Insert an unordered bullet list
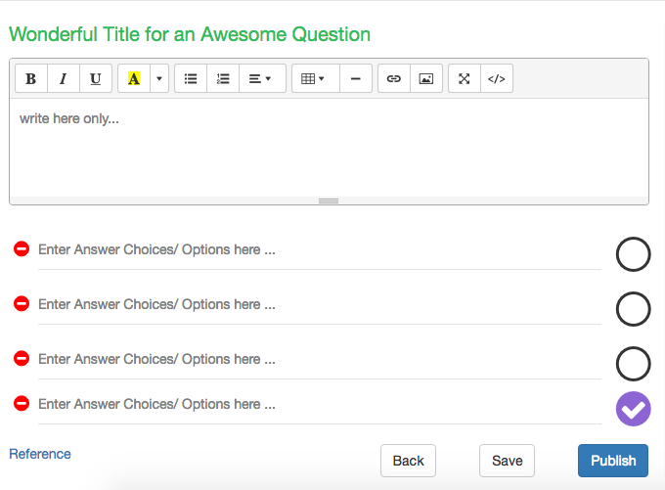The width and height of the screenshot is (665, 490). point(191,79)
